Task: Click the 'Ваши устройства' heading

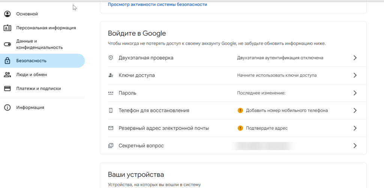Action: (136, 175)
